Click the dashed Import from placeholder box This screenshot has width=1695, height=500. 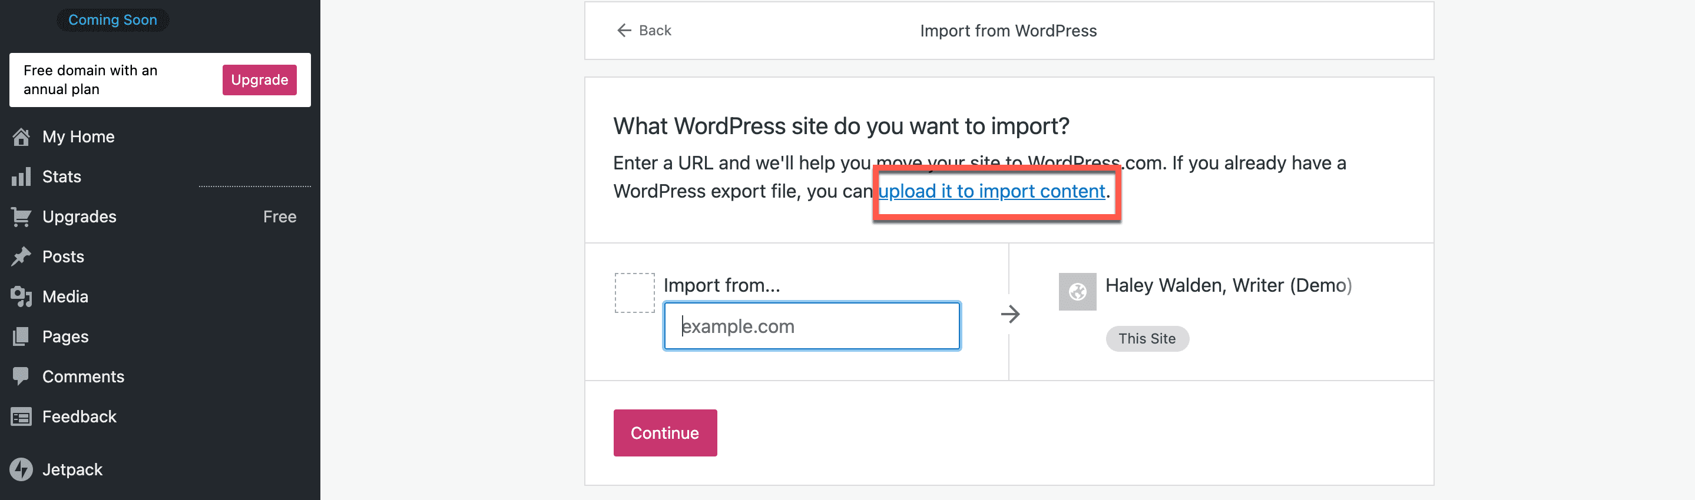634,293
